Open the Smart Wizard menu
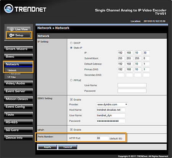 tap(18, 49)
